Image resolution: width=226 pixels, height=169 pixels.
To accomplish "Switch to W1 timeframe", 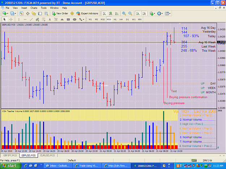I will coord(133,19).
